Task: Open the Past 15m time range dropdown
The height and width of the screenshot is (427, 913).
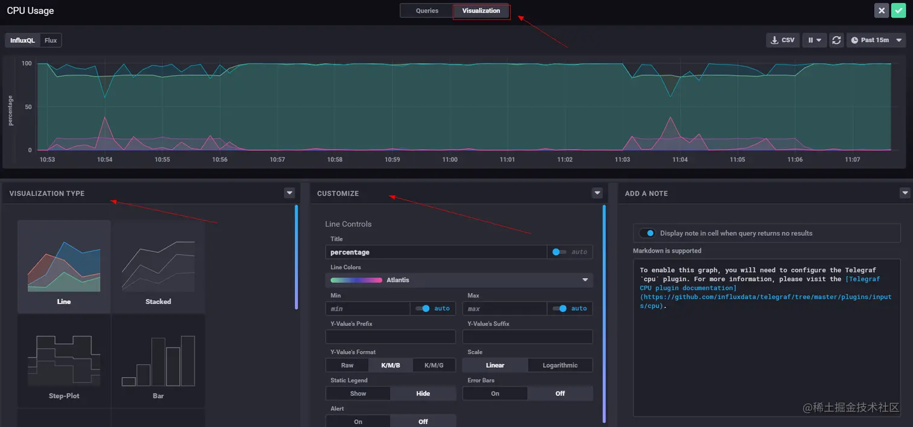Action: point(876,40)
